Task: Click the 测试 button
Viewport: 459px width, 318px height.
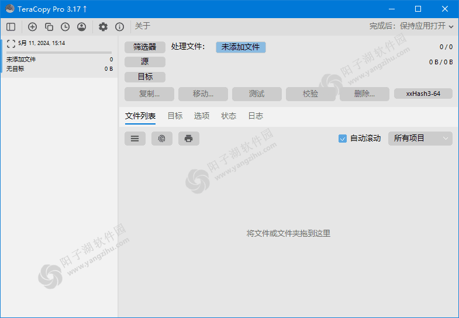Action: (x=257, y=94)
